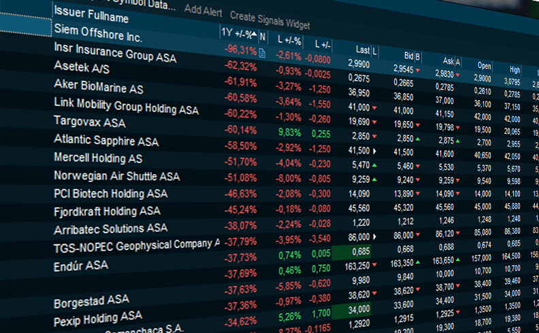Screen dimensions: 539x333
Task: Click green up arrow beside Bid 163,350
Action: [x=418, y=262]
